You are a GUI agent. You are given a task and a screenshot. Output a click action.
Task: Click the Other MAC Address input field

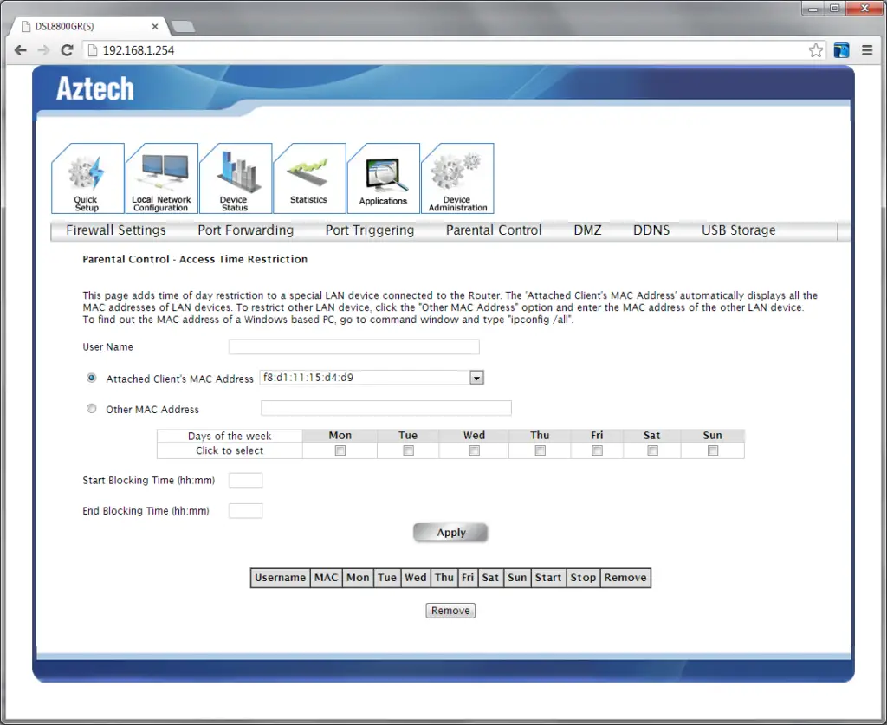point(386,408)
